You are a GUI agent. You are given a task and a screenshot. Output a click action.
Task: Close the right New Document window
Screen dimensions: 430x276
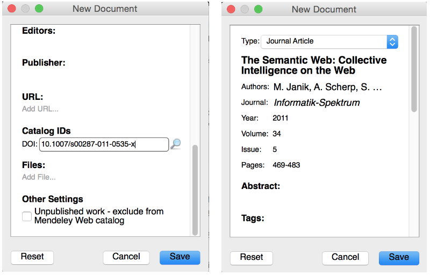tap(231, 9)
